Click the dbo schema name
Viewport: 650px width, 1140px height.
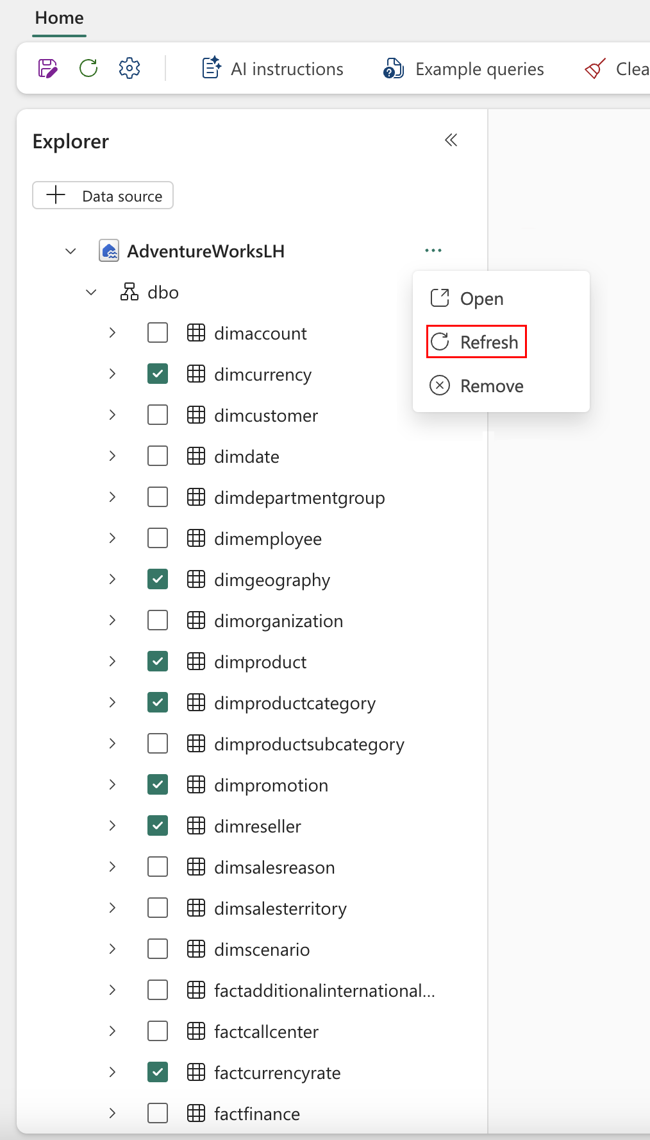pyautogui.click(x=163, y=292)
